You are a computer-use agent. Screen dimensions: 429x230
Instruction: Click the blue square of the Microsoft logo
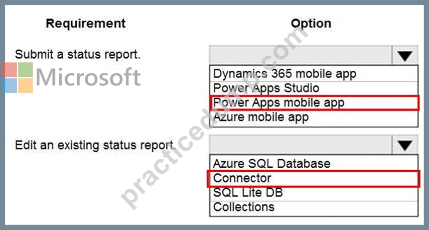[x=10, y=86]
